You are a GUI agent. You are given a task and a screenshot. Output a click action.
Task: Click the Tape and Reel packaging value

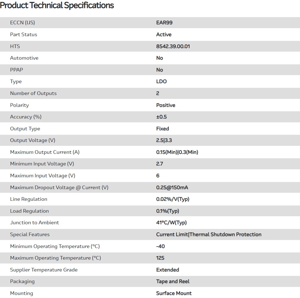click(173, 281)
